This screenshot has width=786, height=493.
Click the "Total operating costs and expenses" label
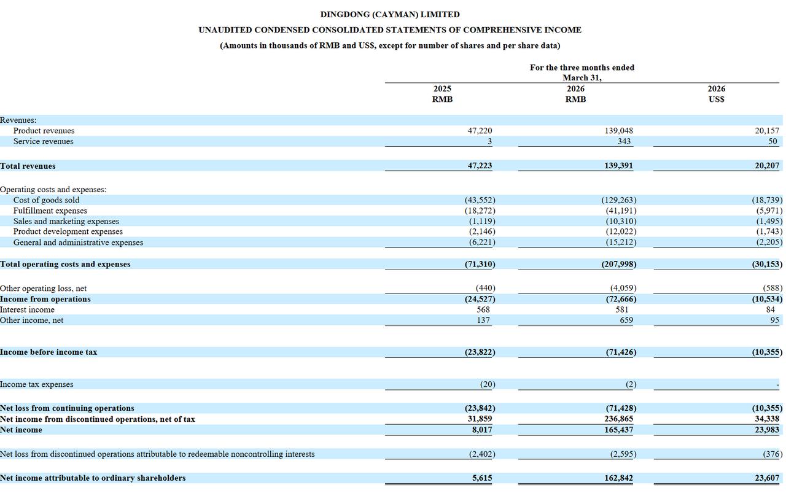pyautogui.click(x=65, y=264)
